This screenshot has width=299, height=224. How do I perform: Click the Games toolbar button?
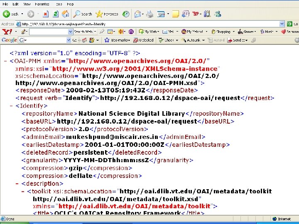point(247,32)
